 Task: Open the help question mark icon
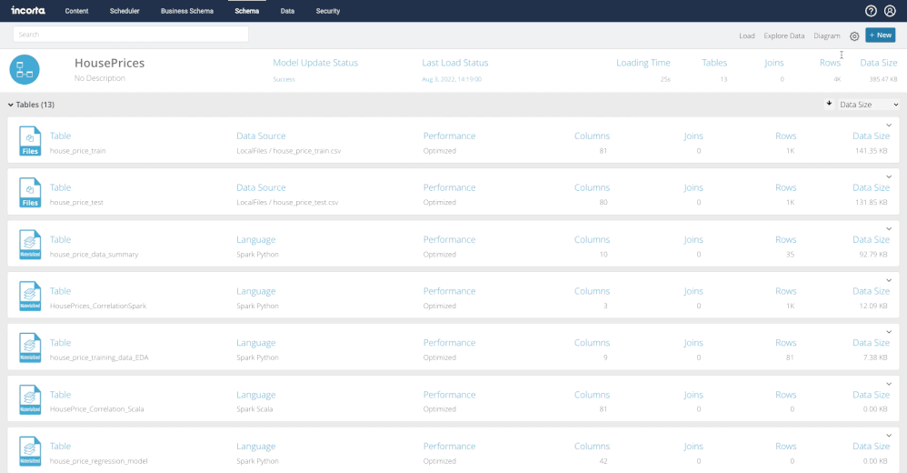coord(871,11)
